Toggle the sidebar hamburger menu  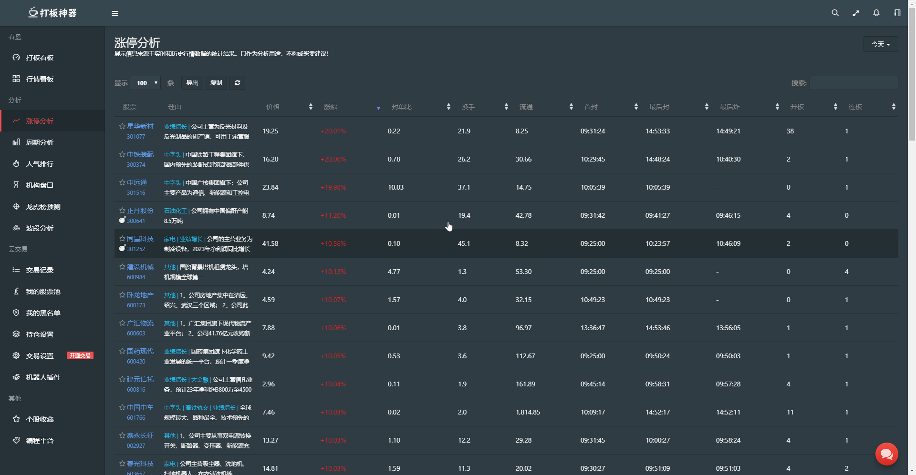coord(115,13)
